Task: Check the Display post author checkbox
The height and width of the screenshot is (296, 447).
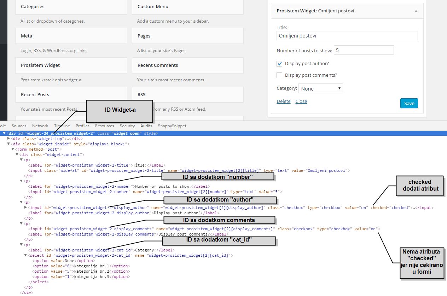Action: tap(279, 64)
